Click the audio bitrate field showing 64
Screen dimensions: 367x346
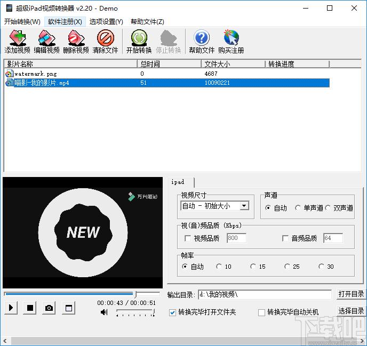click(x=333, y=238)
